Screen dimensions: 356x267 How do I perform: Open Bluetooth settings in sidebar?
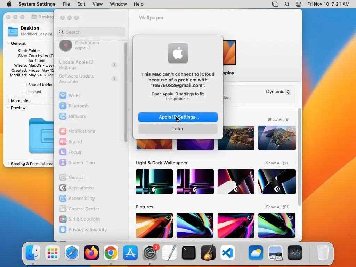(x=74, y=106)
